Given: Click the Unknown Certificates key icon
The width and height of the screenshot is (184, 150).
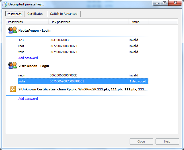Looking at the screenshot, I should coord(13,89).
